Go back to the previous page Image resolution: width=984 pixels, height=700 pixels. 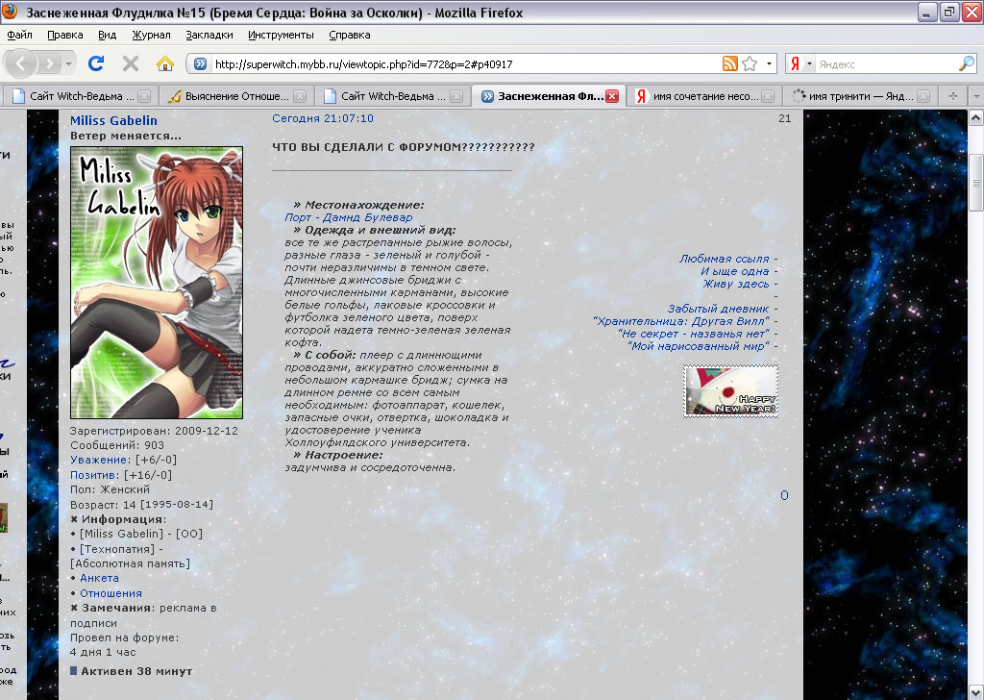pos(21,63)
